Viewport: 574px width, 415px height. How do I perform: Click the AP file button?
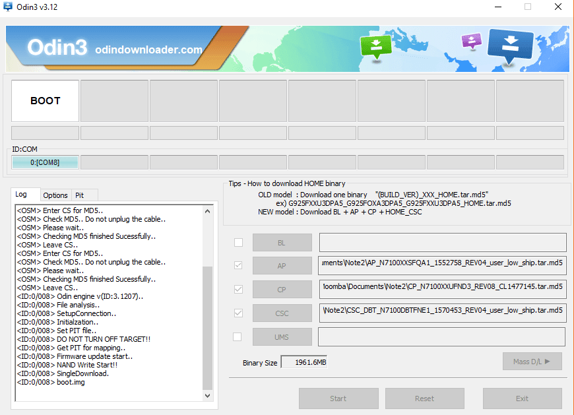282,266
